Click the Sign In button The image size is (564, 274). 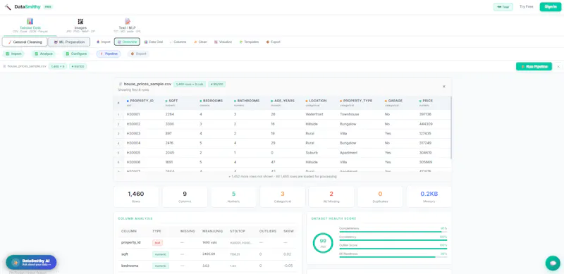click(x=551, y=7)
